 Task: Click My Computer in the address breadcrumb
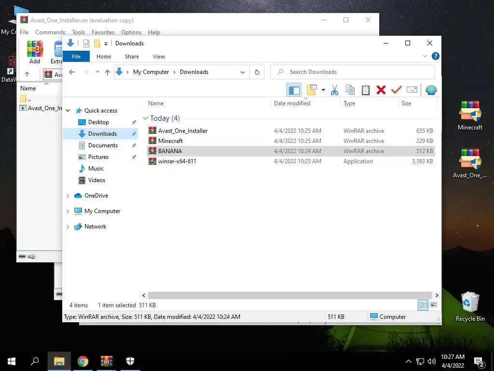(151, 72)
